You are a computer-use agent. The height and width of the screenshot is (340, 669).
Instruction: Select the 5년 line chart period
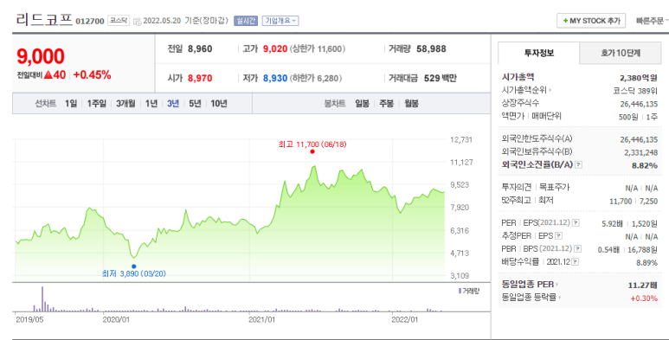[x=195, y=103]
